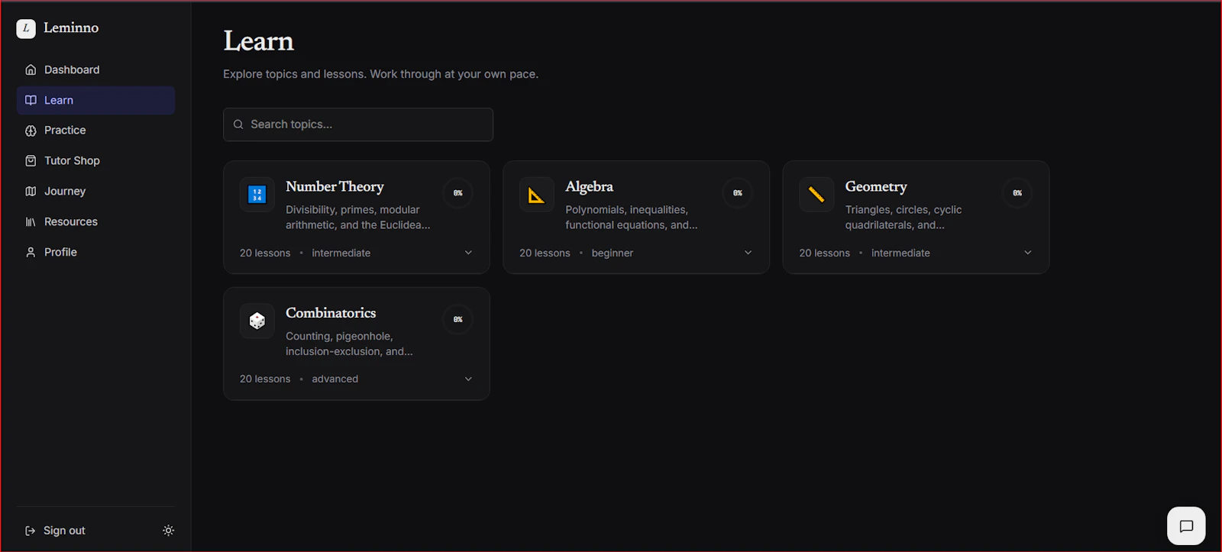Click the Leminno brand name

pyautogui.click(x=71, y=27)
